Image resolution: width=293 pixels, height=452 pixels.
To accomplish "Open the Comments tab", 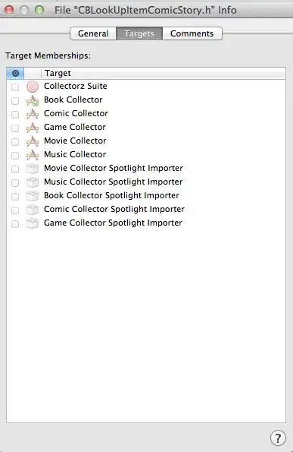I will (192, 33).
